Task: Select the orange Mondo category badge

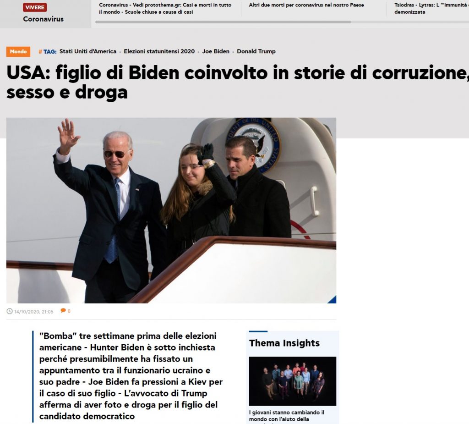Action: pos(18,51)
